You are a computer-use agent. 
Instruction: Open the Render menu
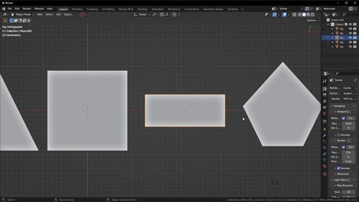[27, 9]
